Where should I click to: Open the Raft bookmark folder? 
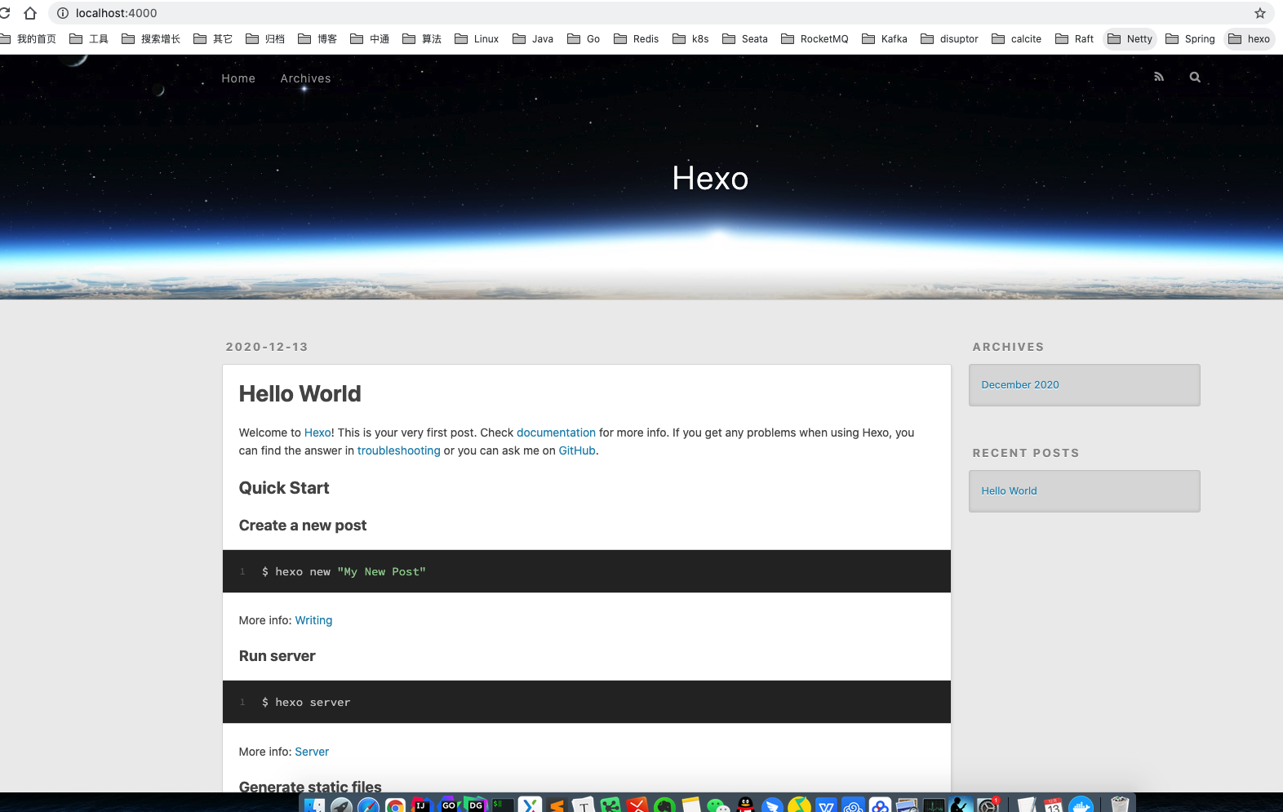point(1075,38)
